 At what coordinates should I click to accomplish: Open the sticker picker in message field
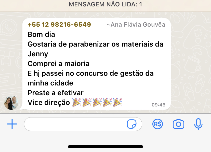tap(131, 124)
